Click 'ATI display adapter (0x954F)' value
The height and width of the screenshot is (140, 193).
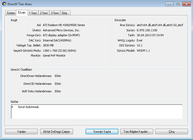point(61,35)
